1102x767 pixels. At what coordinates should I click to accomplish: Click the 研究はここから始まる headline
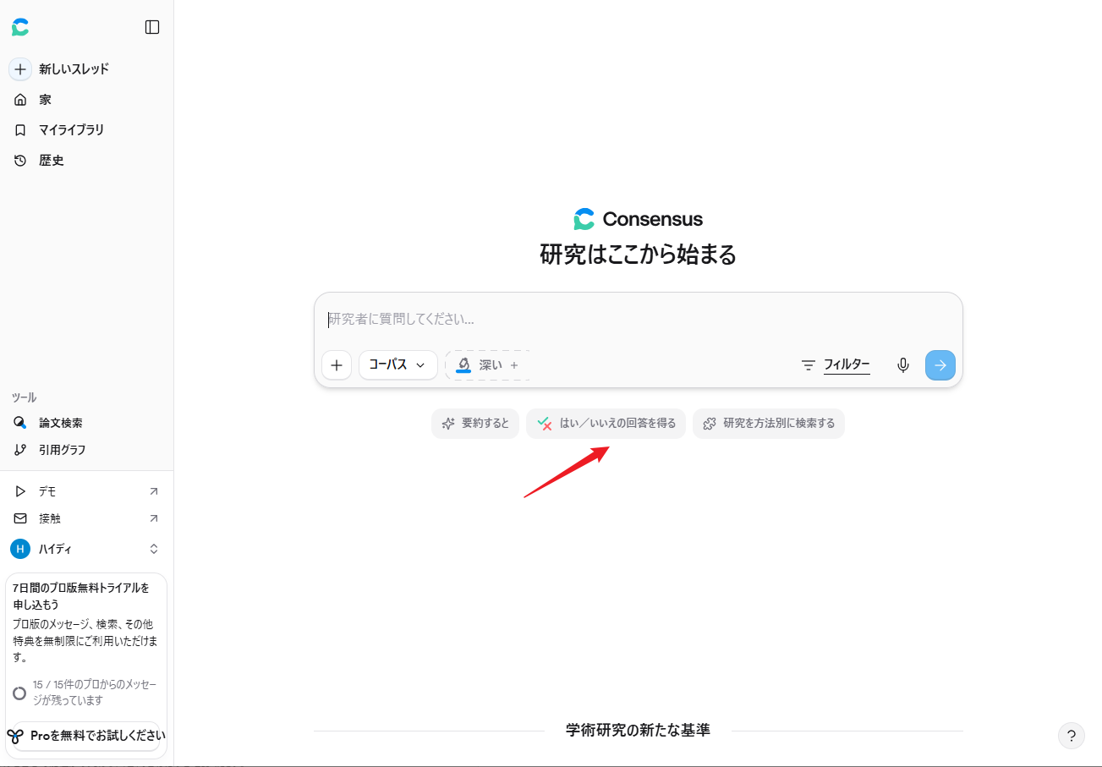tap(638, 254)
